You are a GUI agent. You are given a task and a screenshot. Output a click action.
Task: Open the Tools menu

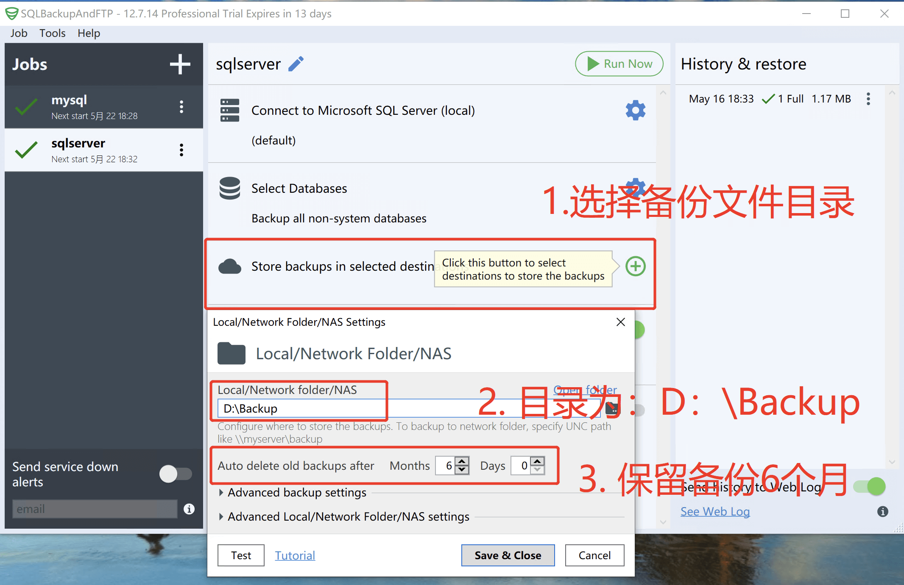point(52,33)
